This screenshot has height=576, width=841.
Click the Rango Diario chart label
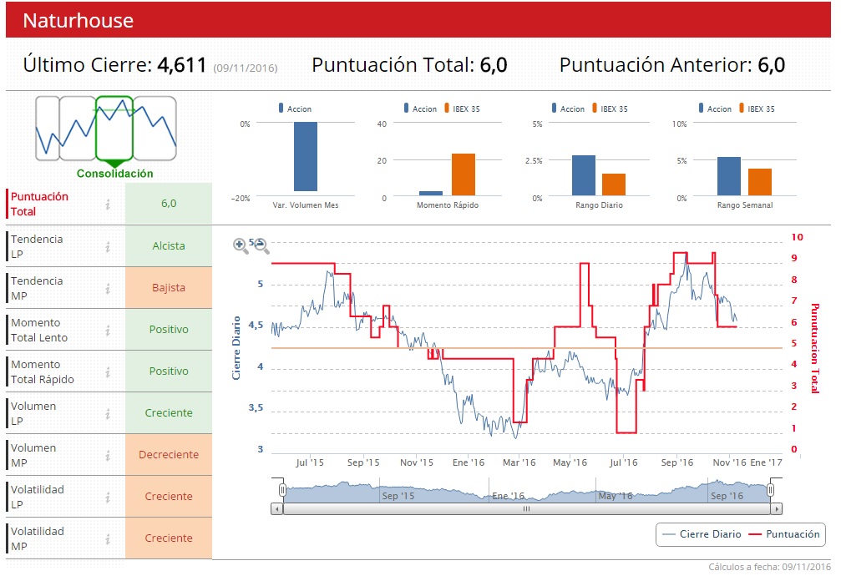point(599,205)
